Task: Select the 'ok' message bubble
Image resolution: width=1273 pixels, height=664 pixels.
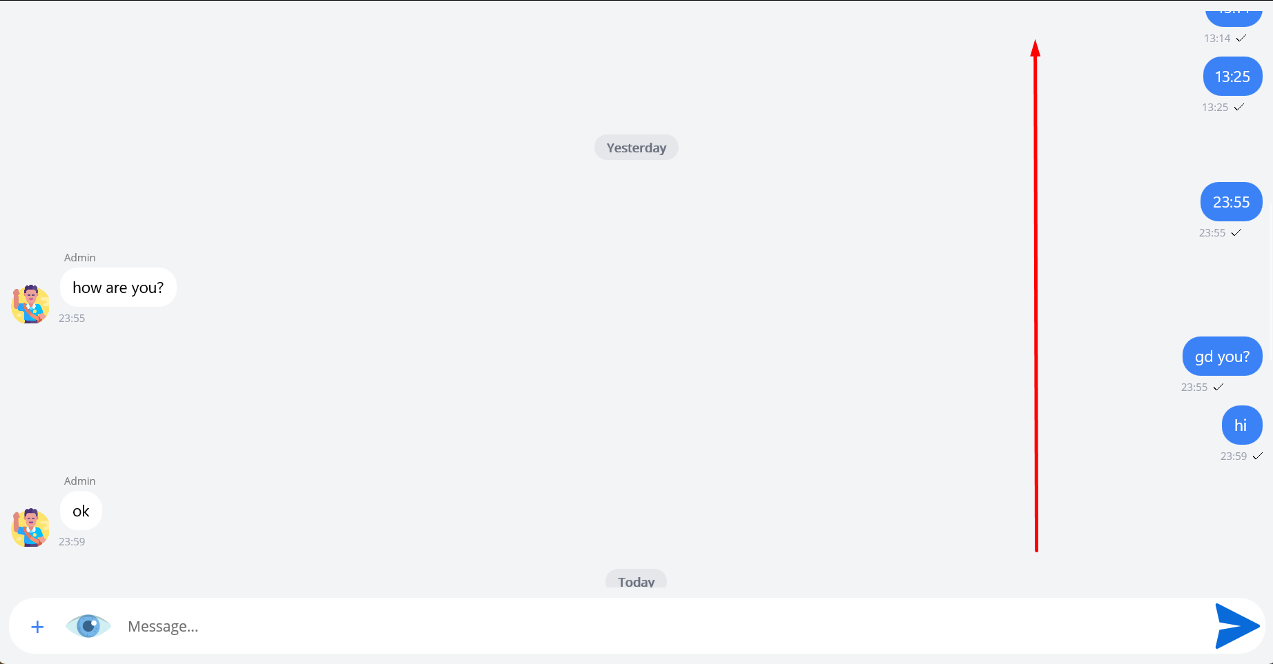Action: point(81,511)
